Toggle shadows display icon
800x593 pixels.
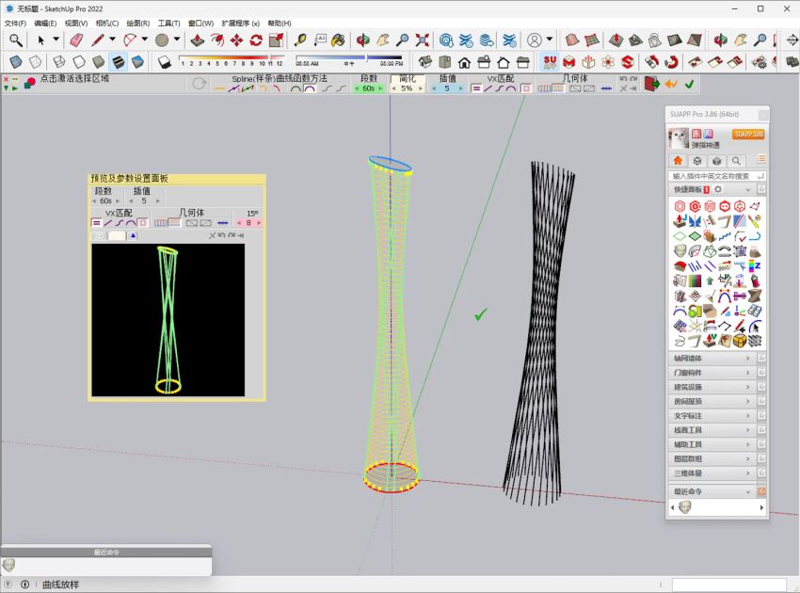point(165,62)
